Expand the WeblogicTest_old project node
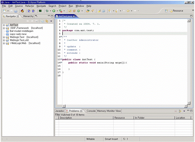Screen dimensions: 195x142 click(x=4, y=40)
